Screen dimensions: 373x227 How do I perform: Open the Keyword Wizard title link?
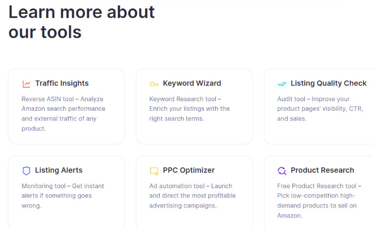pyautogui.click(x=192, y=83)
